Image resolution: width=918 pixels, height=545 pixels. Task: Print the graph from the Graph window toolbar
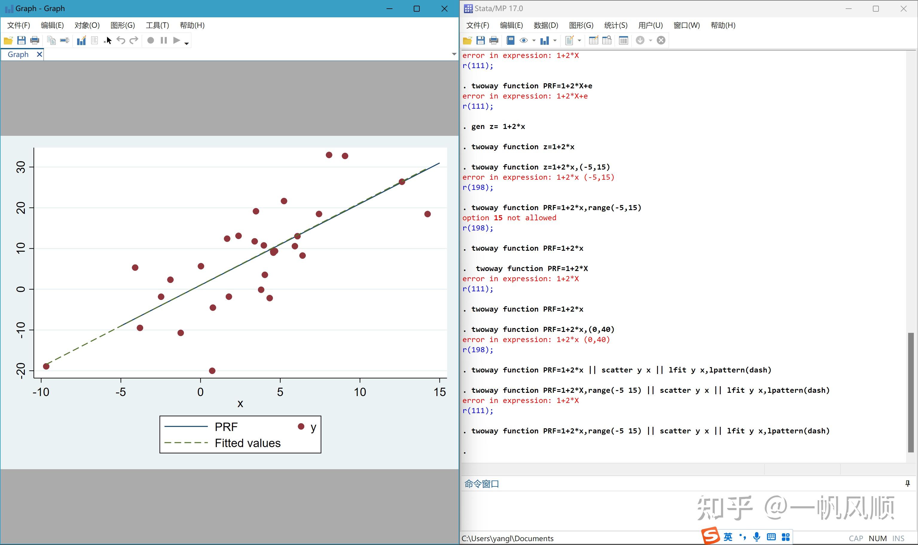click(x=35, y=40)
